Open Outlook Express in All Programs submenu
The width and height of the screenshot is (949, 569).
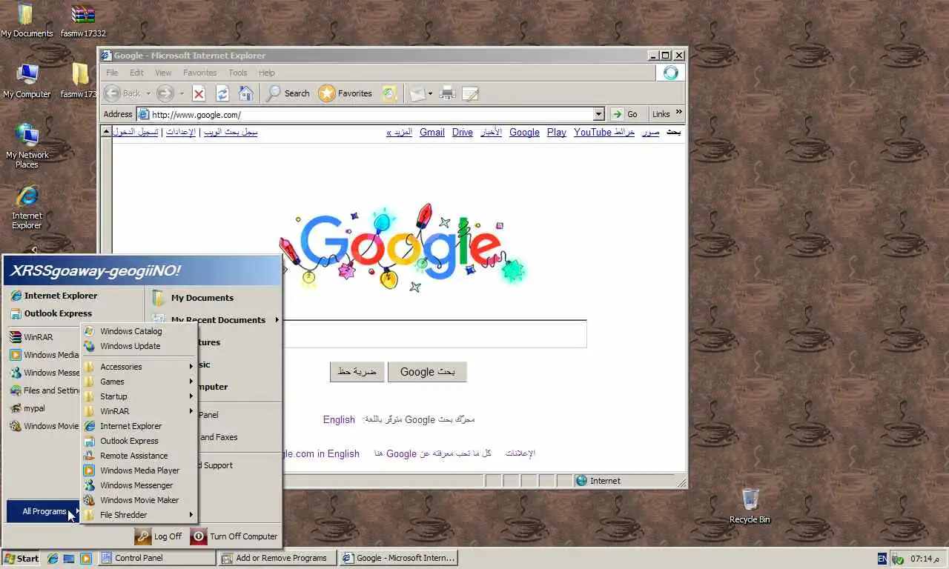[x=138, y=441]
